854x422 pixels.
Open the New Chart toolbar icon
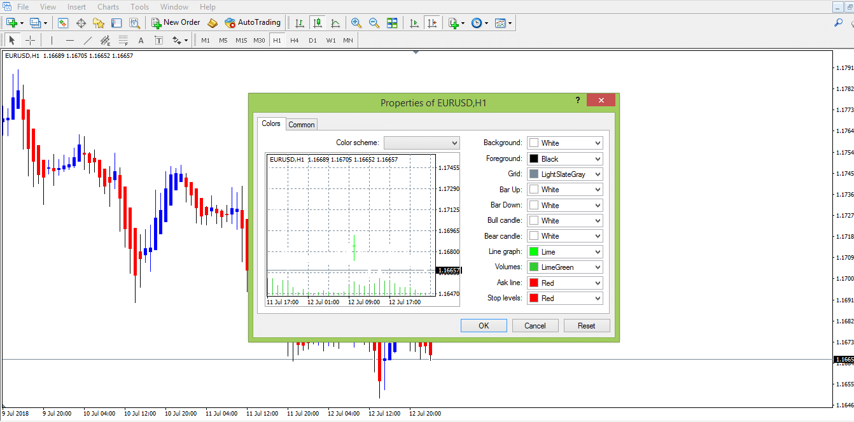point(12,23)
